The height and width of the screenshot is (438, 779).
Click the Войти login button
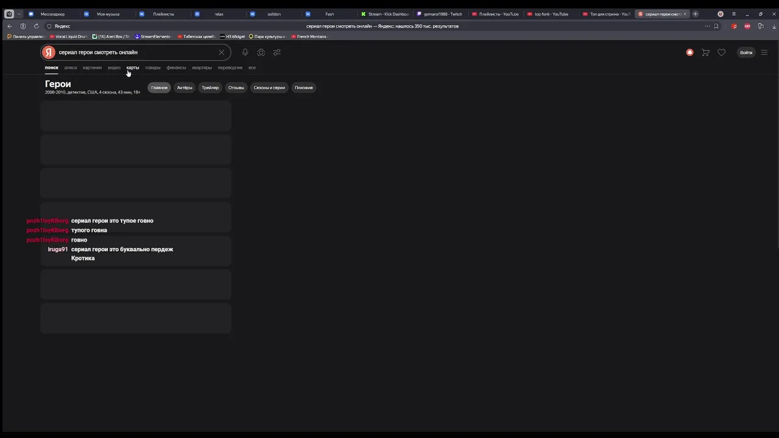click(x=746, y=52)
